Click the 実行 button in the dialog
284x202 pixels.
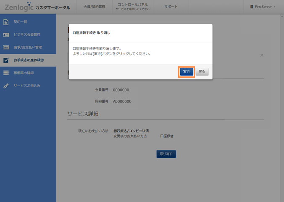click(x=187, y=72)
